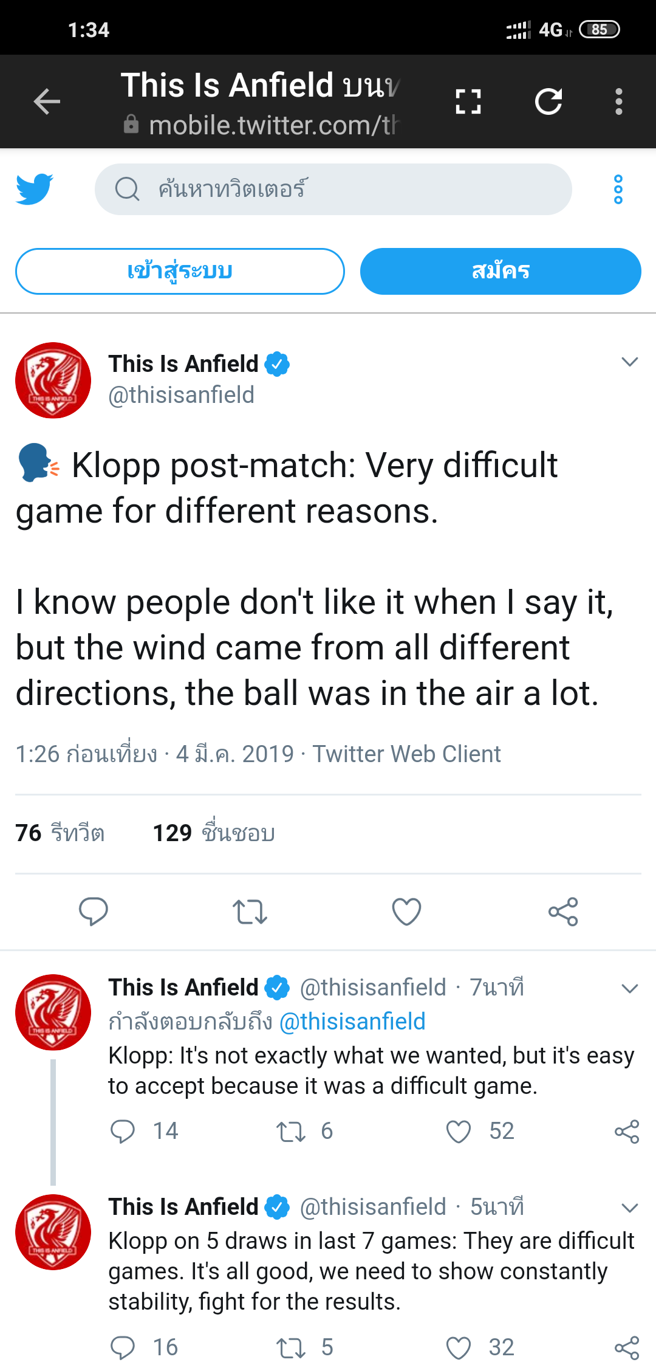Share the main Klopp post-match tweet
Screen dimensions: 656x1365
(x=563, y=911)
